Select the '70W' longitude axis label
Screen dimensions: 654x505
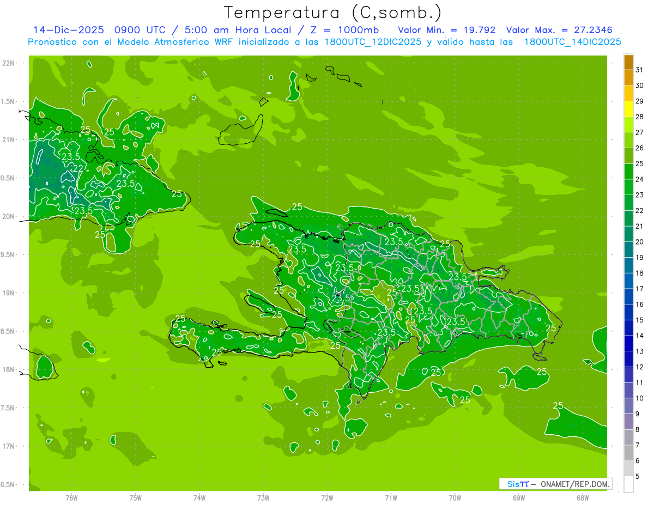click(455, 497)
